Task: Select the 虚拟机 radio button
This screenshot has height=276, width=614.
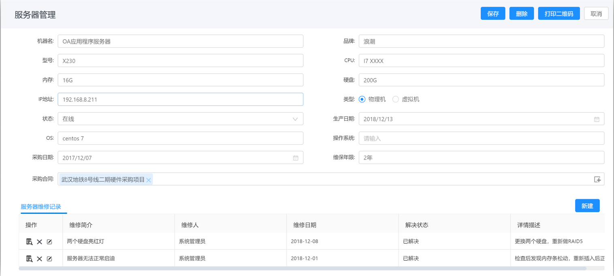Action: [x=396, y=99]
